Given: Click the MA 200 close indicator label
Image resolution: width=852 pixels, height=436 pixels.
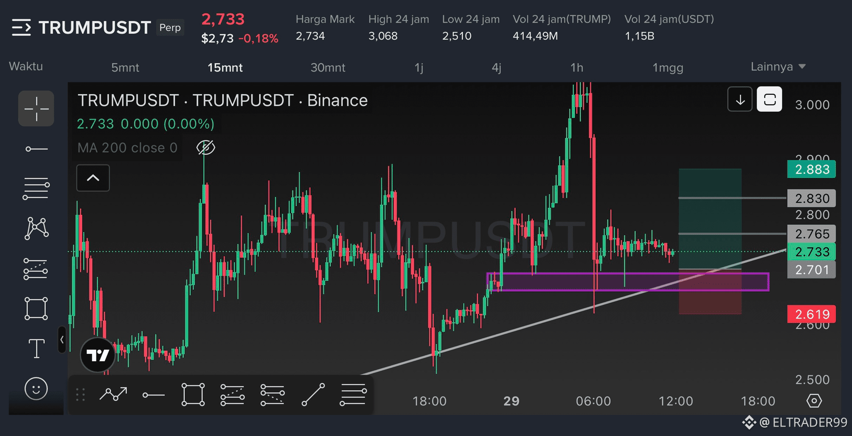Looking at the screenshot, I should click(x=127, y=148).
